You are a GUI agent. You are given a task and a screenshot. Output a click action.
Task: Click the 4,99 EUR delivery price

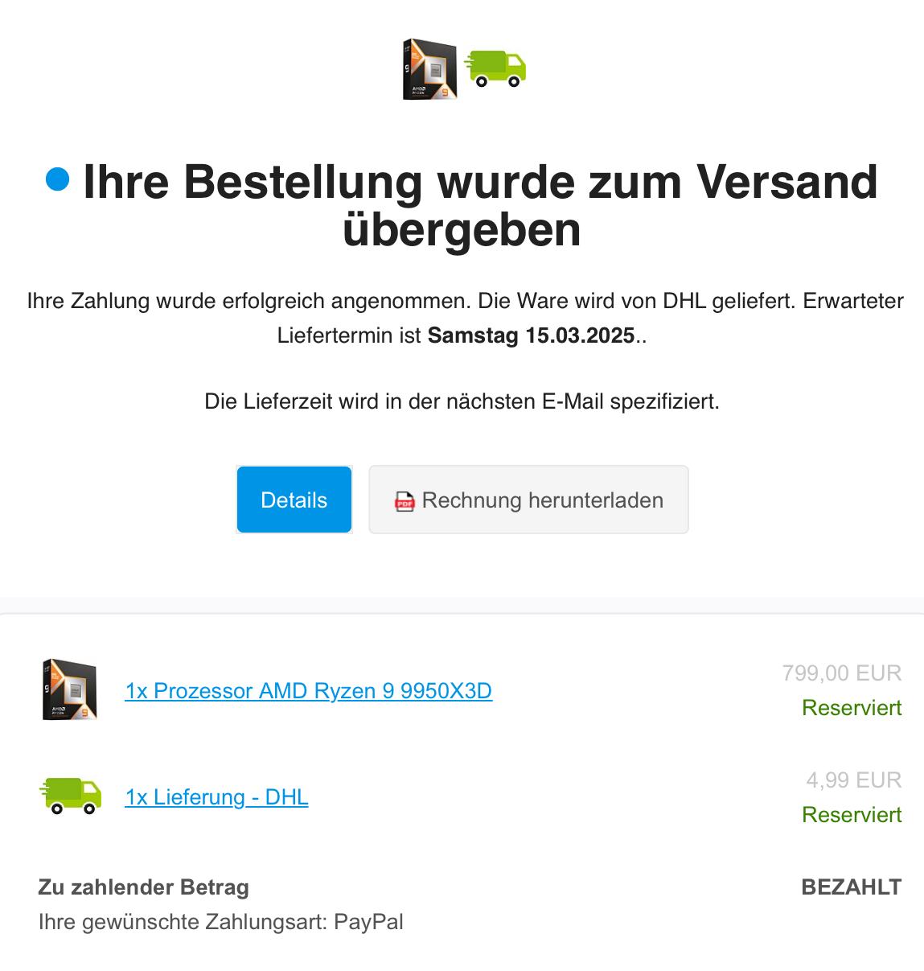(x=854, y=780)
